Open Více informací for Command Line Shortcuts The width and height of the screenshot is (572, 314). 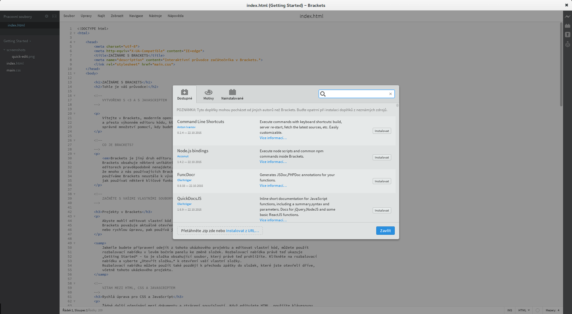273,138
